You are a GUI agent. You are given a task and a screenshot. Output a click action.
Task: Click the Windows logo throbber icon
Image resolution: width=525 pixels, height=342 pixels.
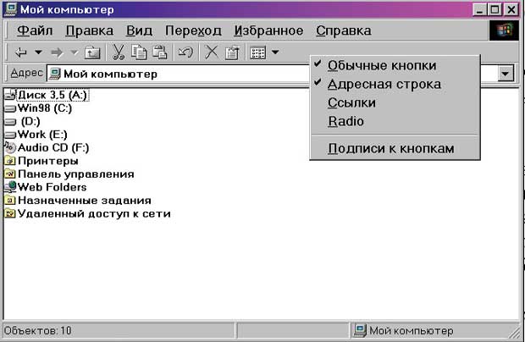(x=505, y=30)
